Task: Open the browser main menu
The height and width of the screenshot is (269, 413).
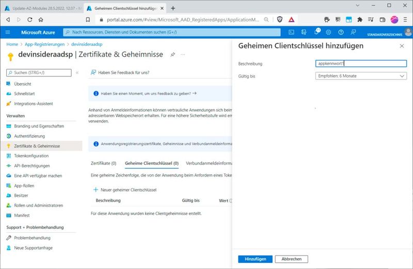Action: click(x=405, y=20)
